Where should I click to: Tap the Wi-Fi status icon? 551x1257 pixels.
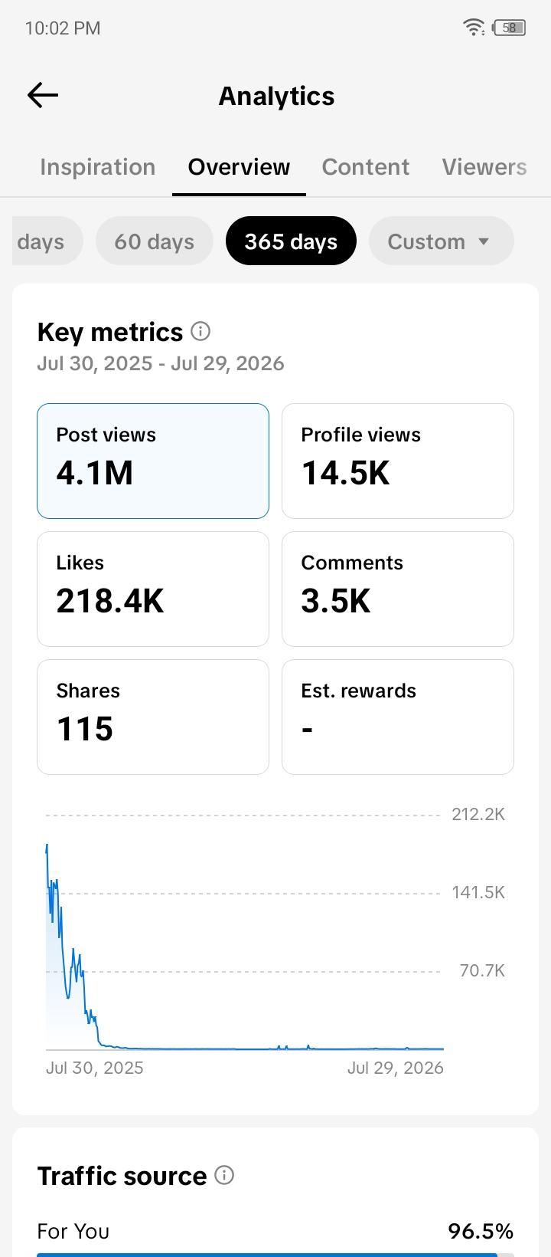click(x=474, y=28)
